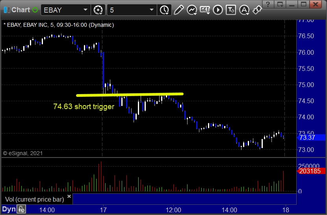This screenshot has width=327, height=215.
Task: Click the GET formula icon
Action: (x=205, y=10)
